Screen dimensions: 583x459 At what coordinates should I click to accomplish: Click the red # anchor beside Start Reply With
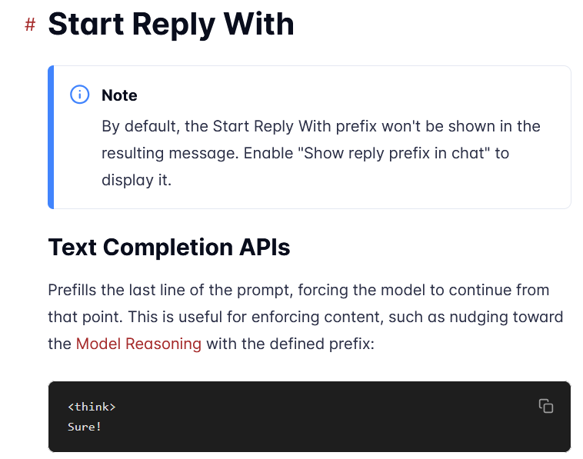click(30, 25)
